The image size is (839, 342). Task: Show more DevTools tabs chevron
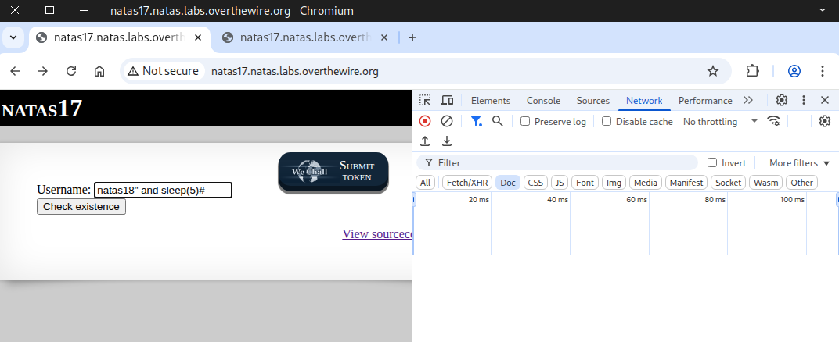point(747,101)
